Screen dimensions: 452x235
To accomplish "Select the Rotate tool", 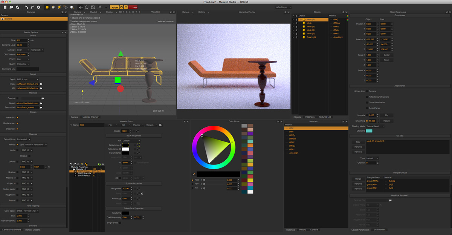I will pos(87,7).
